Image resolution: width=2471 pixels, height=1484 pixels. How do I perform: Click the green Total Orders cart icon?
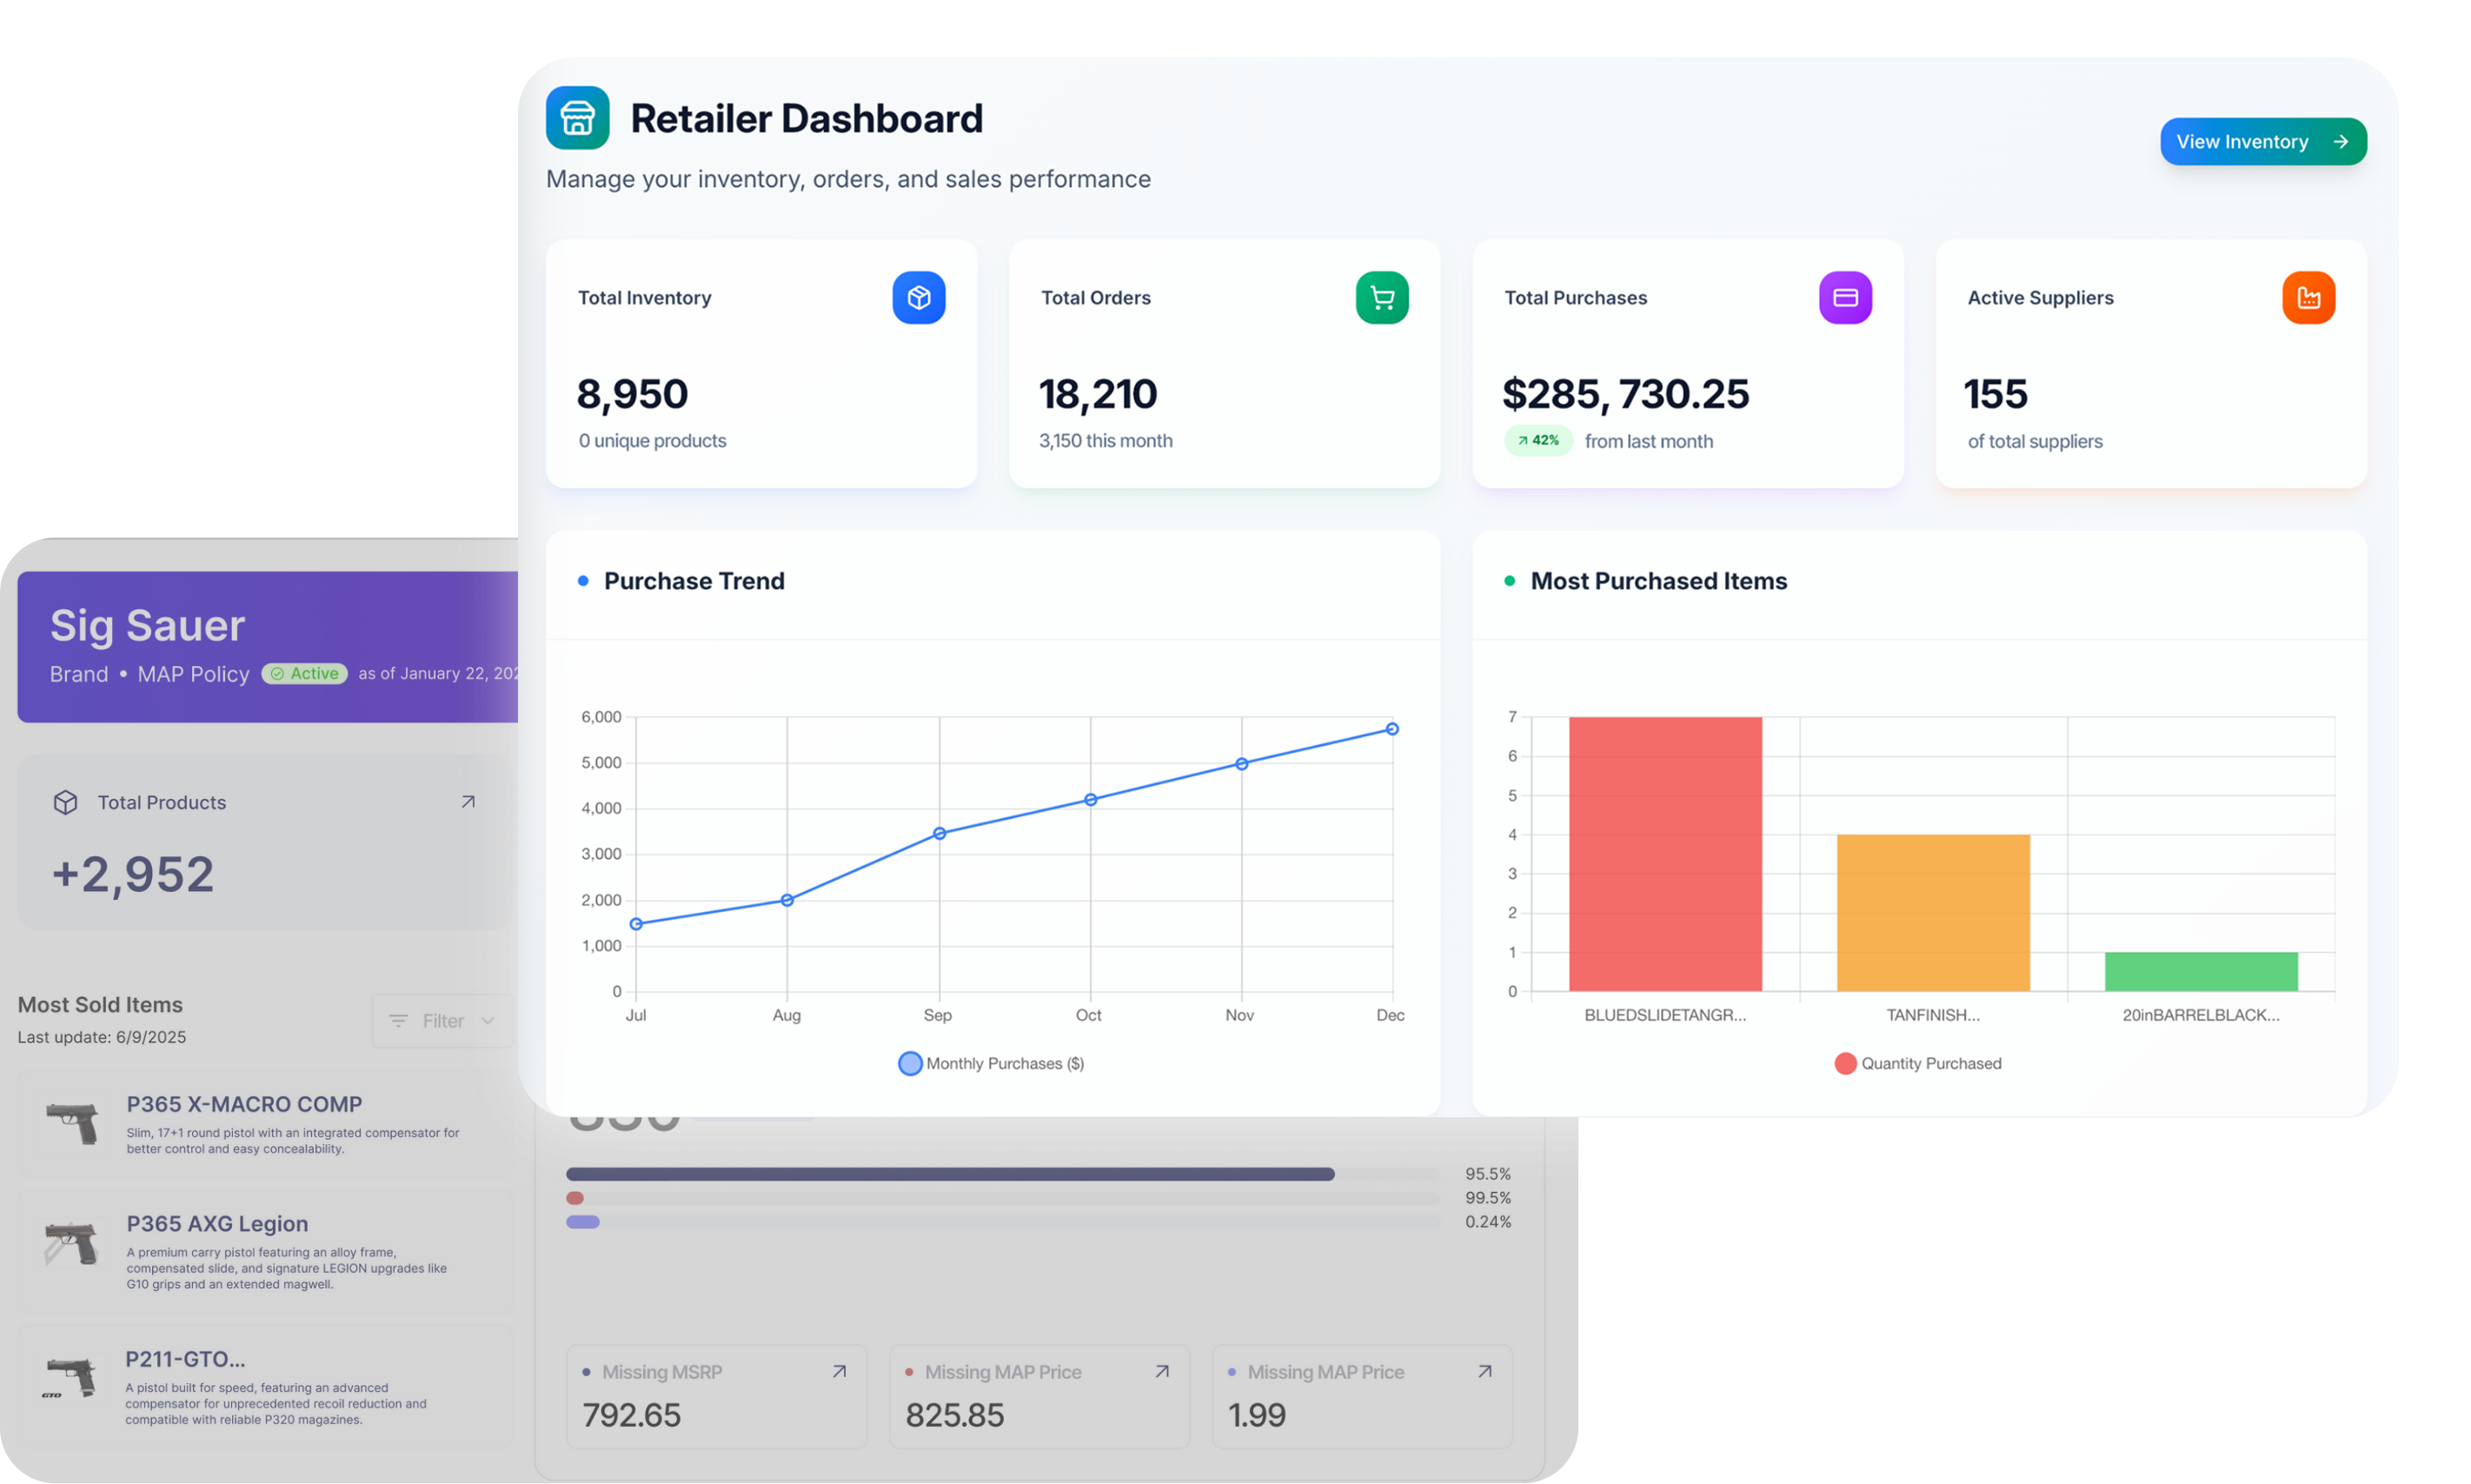[x=1381, y=298]
